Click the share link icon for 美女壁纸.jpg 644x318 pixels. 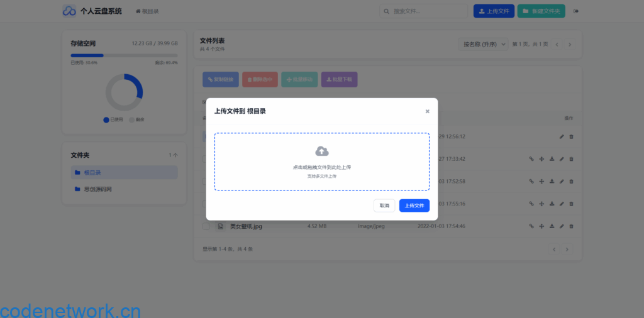531,226
